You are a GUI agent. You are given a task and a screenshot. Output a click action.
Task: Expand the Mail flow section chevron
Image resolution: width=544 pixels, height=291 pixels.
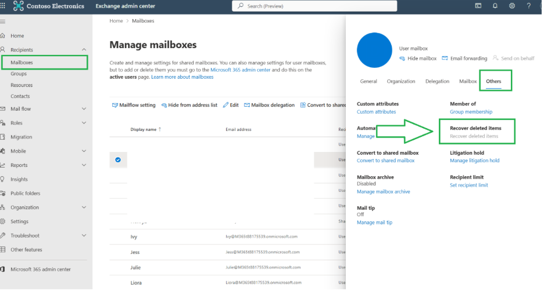(84, 108)
